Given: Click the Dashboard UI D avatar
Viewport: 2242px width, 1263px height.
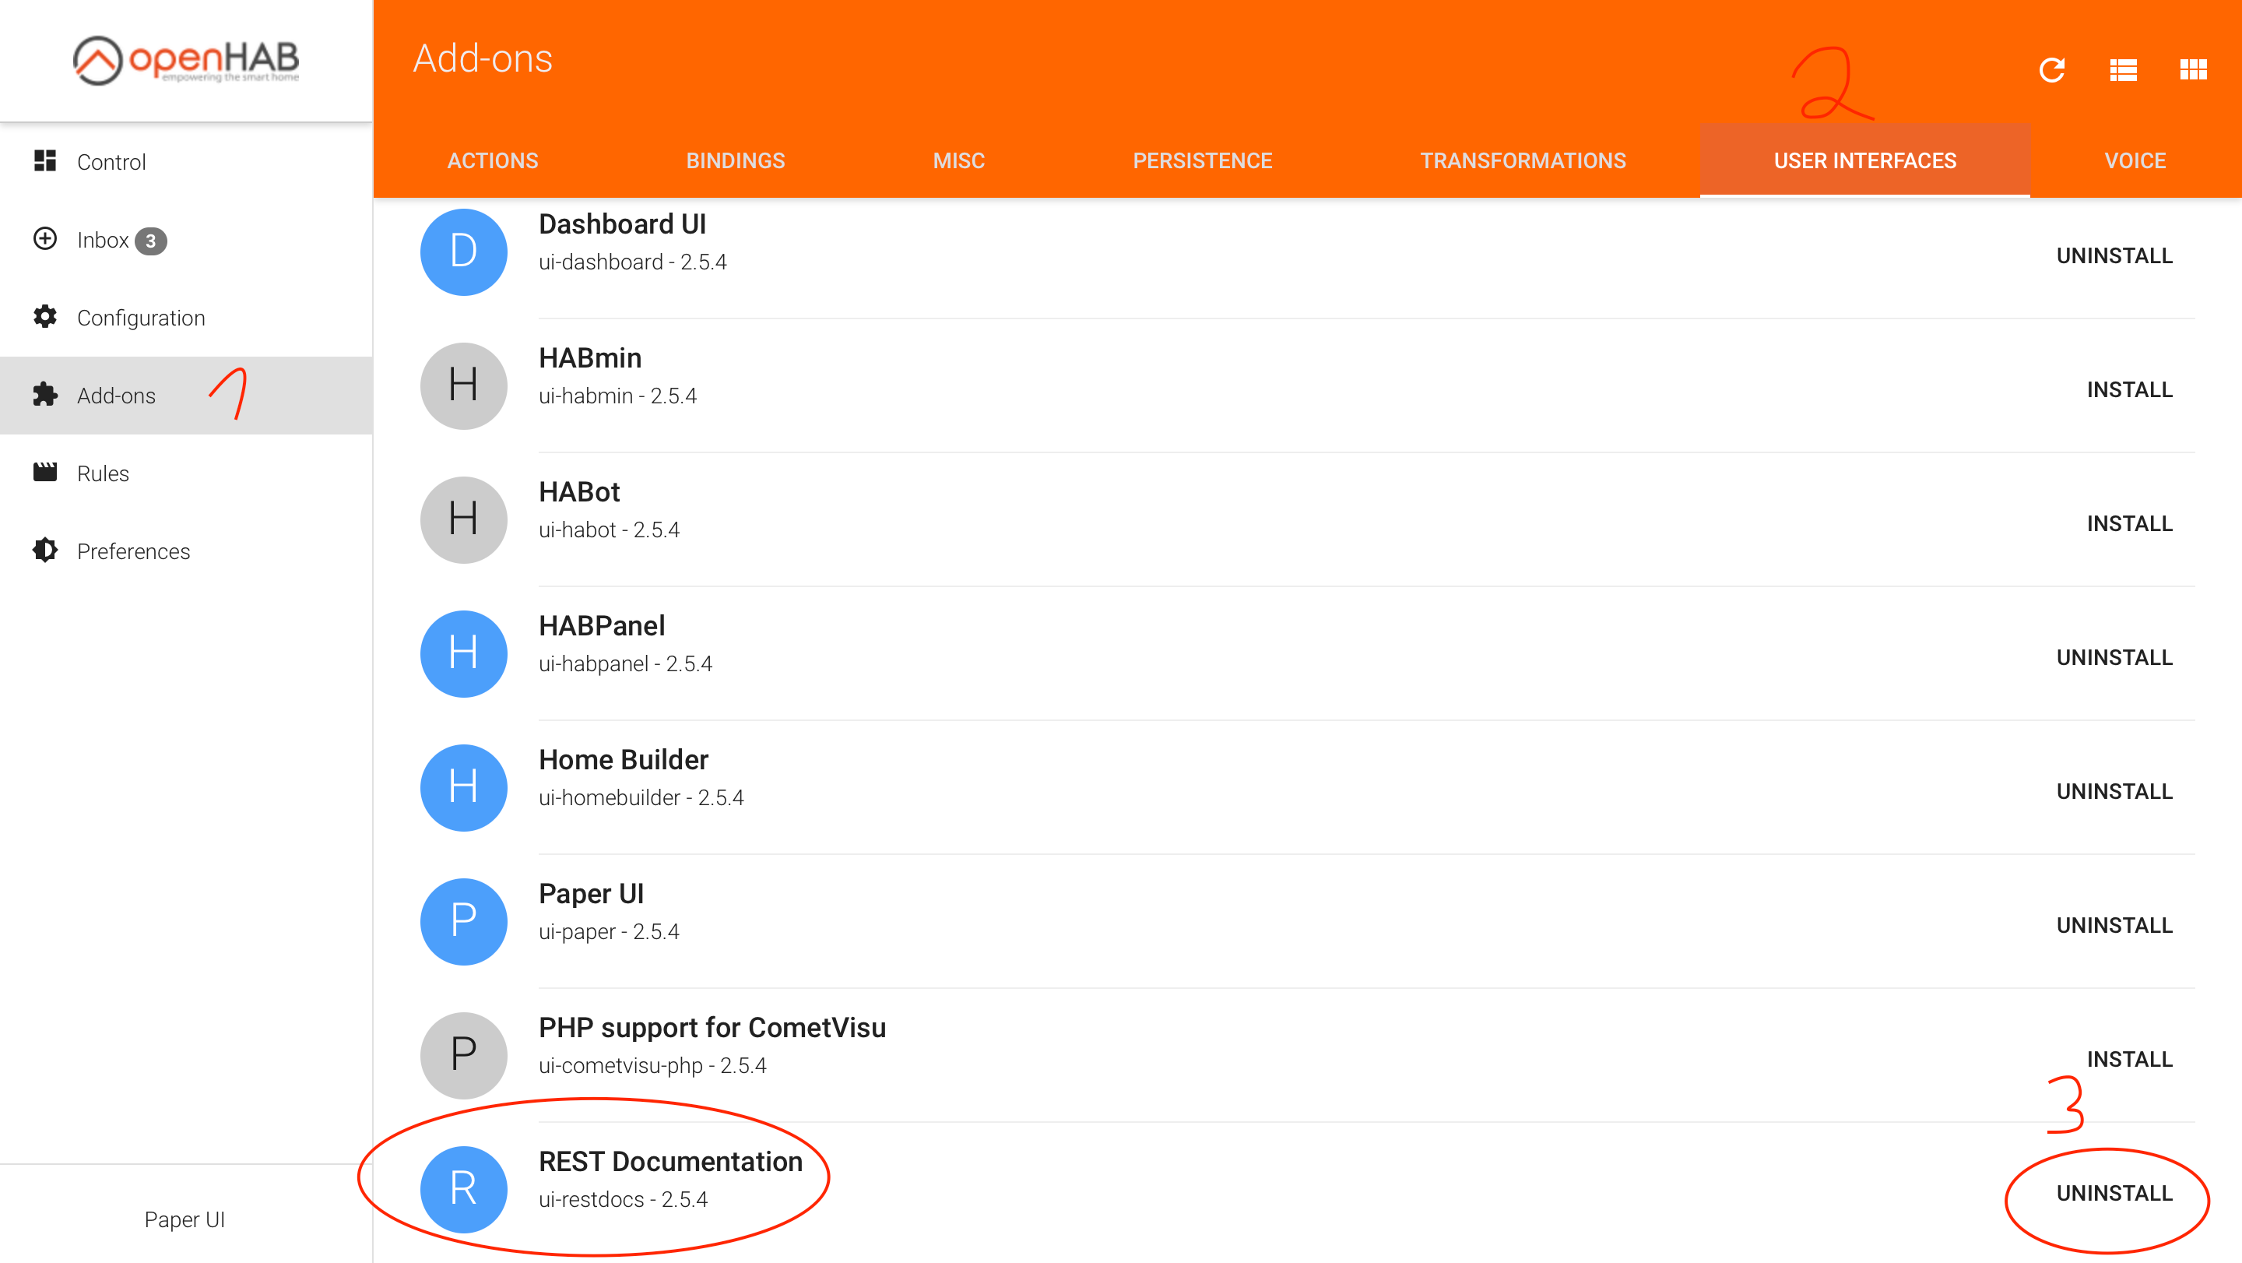Looking at the screenshot, I should pos(463,252).
